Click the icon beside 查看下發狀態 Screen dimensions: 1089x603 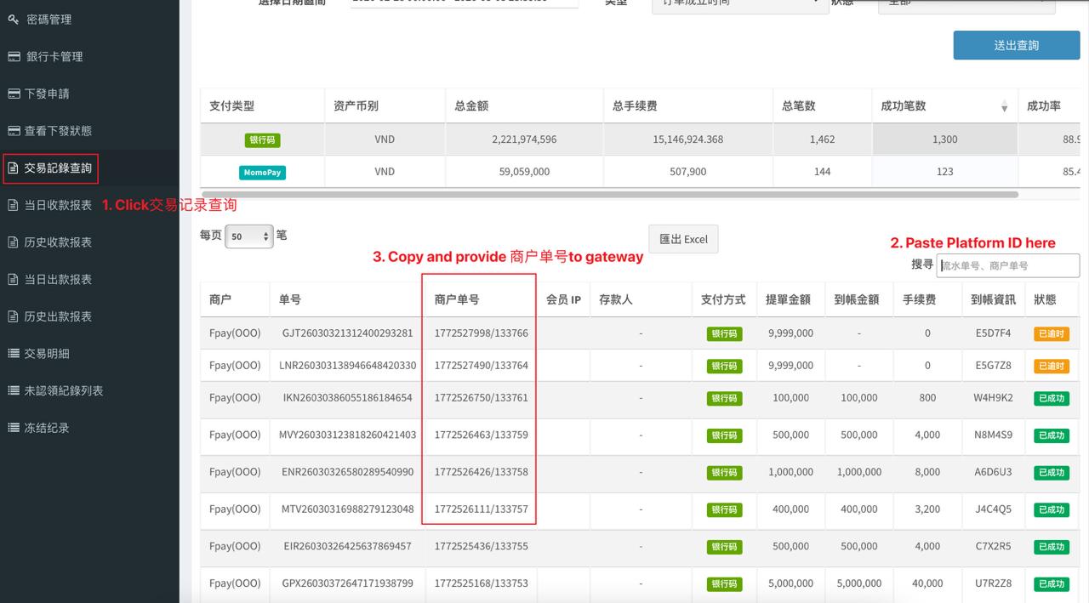point(13,131)
